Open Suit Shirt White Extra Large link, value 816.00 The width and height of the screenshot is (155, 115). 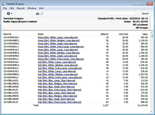pyautogui.click(x=60, y=68)
